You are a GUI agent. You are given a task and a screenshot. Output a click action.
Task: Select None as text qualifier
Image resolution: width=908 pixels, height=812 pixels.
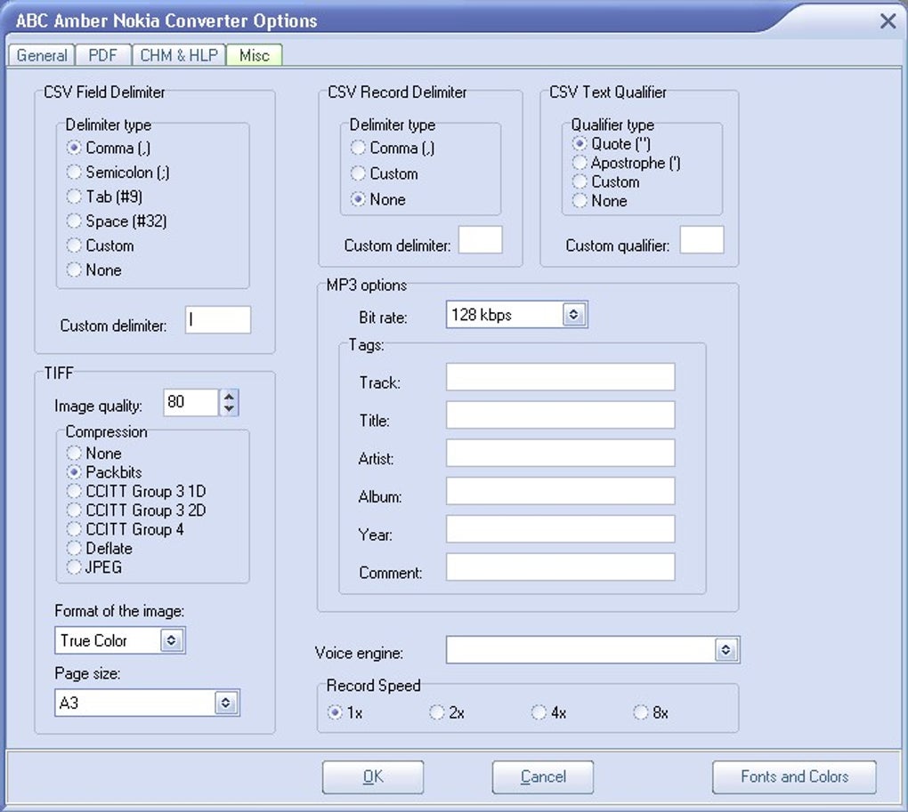click(x=599, y=201)
